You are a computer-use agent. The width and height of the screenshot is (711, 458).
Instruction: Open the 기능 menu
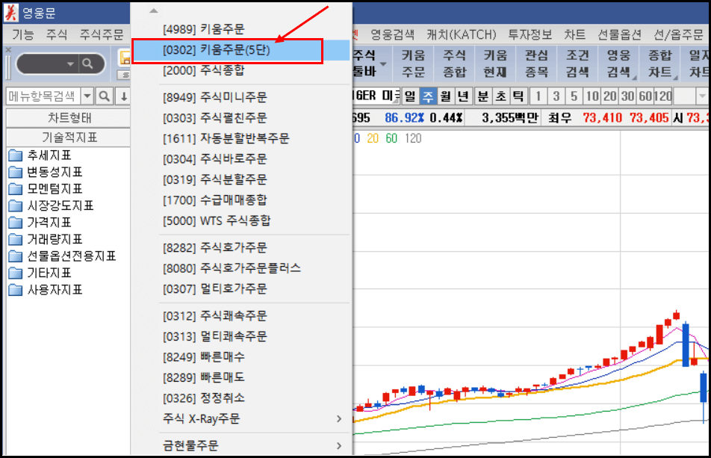(x=22, y=34)
